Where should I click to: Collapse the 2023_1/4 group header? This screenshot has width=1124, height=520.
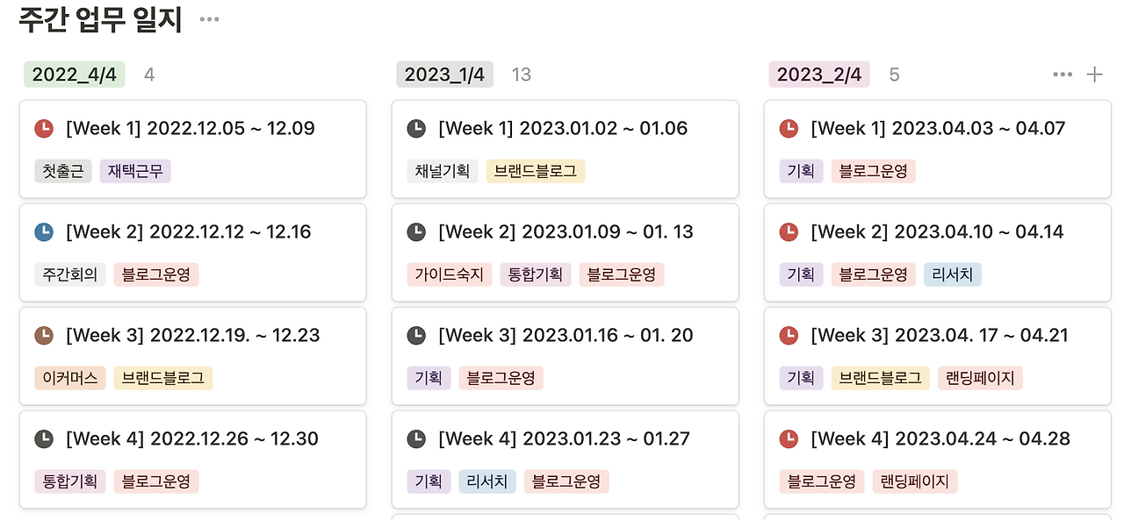pos(444,75)
